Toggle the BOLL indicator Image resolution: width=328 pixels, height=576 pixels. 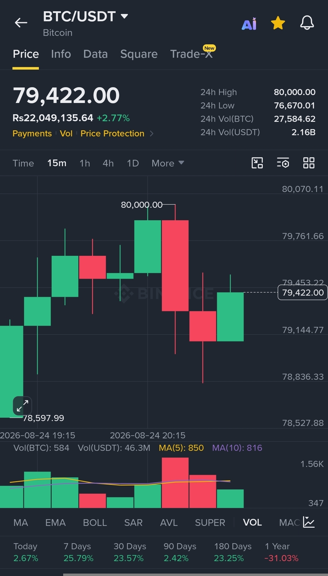(x=95, y=523)
